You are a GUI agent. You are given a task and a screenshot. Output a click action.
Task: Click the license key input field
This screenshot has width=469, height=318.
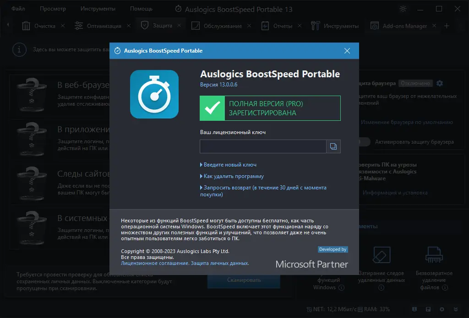(263, 146)
